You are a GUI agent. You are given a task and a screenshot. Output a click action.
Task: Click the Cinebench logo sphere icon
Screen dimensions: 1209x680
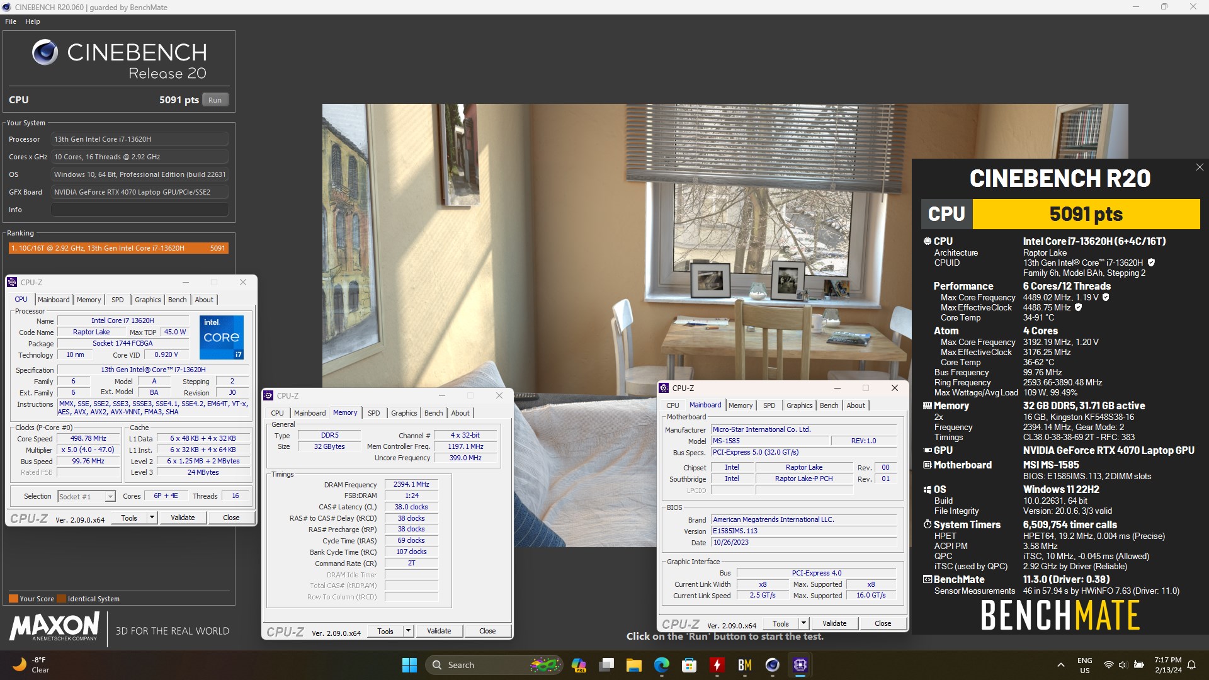click(45, 52)
